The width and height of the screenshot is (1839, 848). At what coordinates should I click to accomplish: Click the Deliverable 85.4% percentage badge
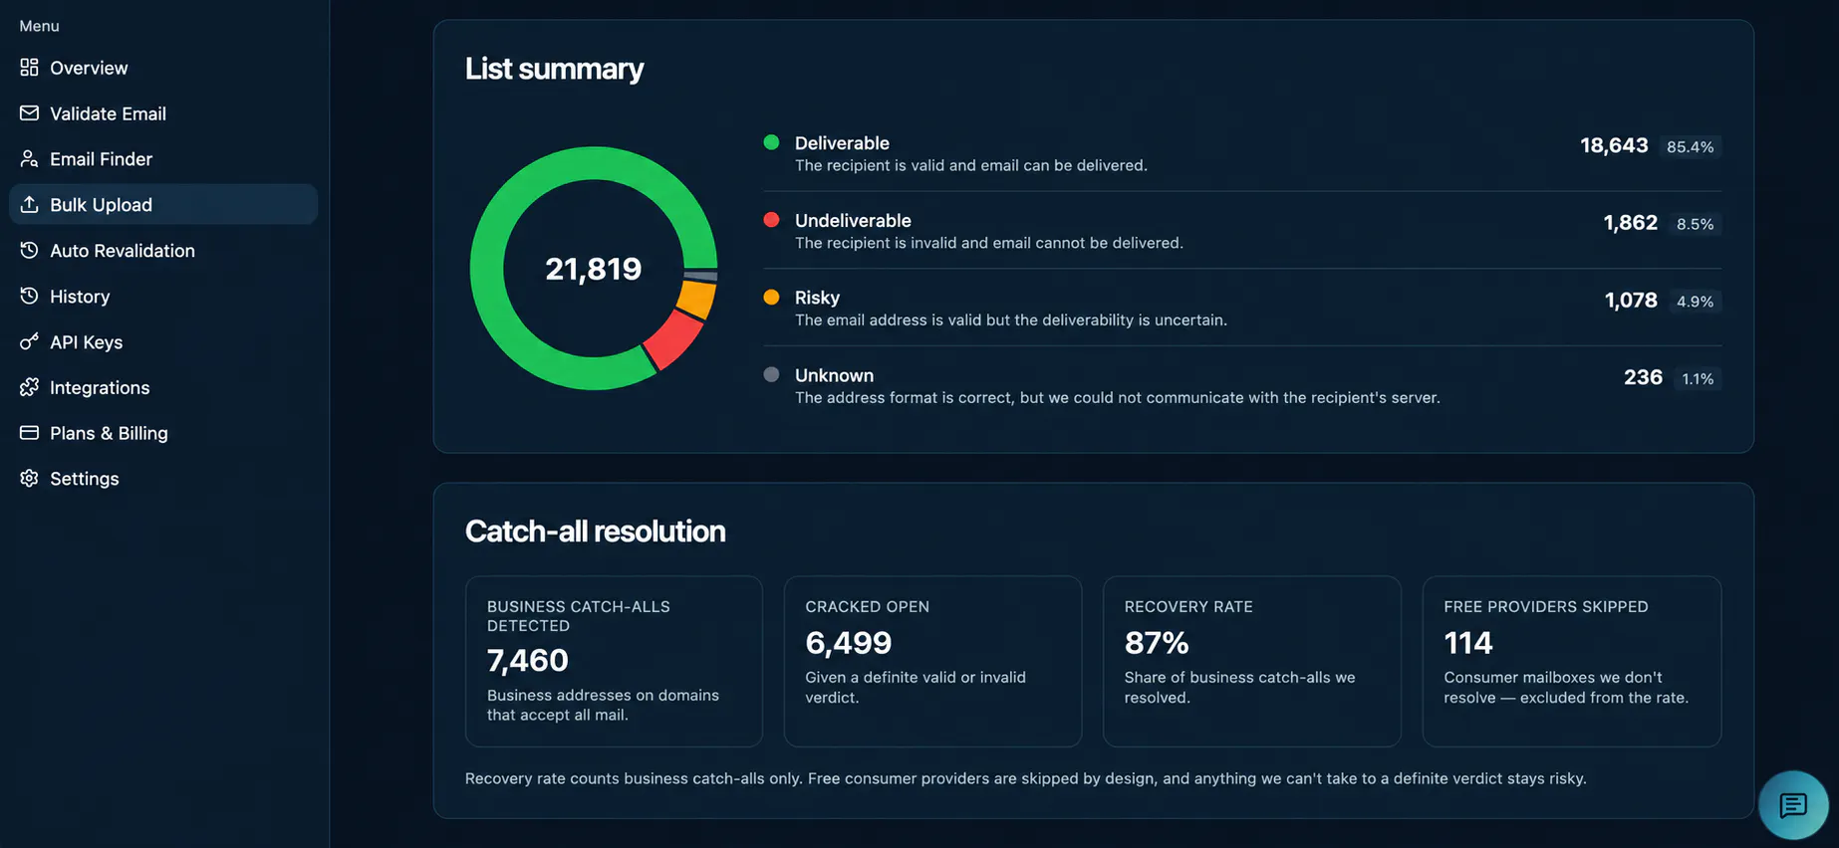(x=1691, y=146)
